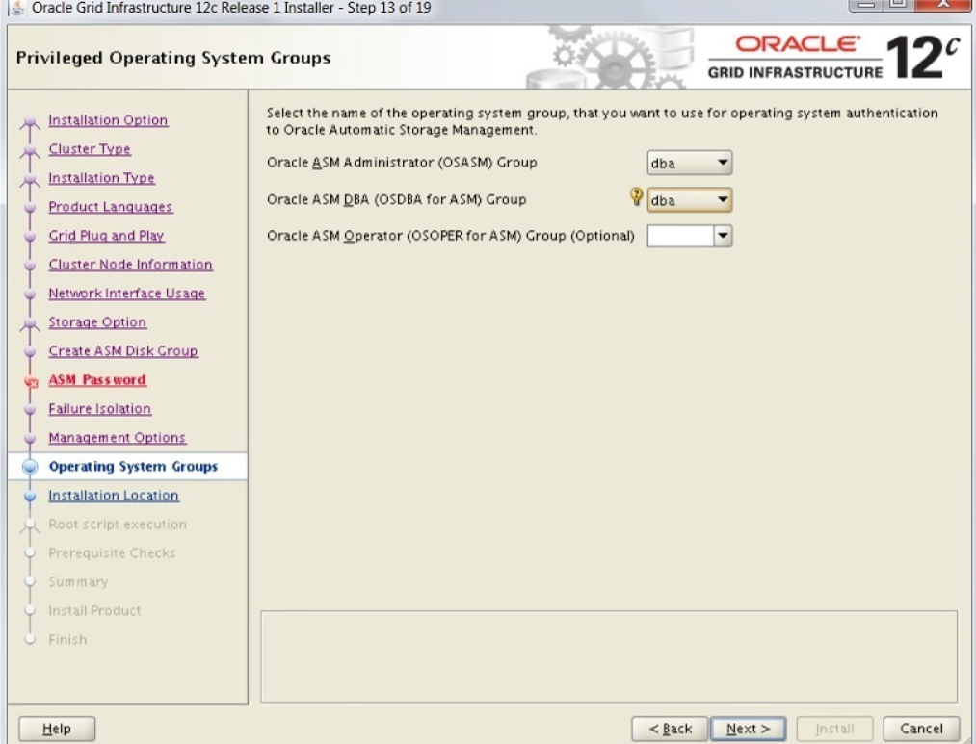Open the OSASM Group dropdown

[689, 163]
